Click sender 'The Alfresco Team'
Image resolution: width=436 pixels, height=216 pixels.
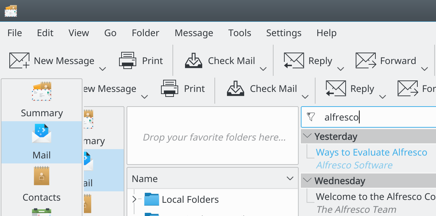(x=356, y=210)
